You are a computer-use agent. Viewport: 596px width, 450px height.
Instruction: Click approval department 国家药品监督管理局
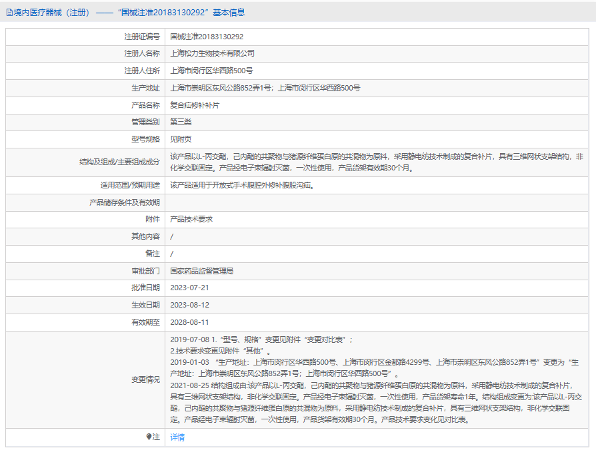point(201,271)
